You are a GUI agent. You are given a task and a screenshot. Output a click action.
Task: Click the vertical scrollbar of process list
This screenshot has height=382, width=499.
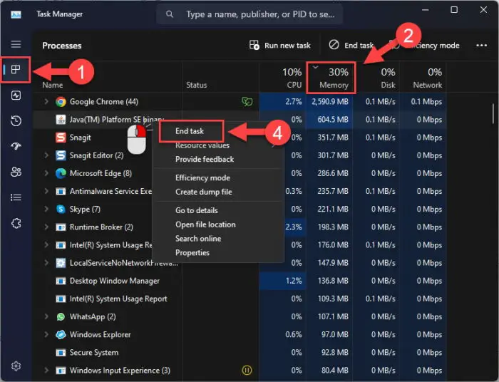click(x=493, y=113)
